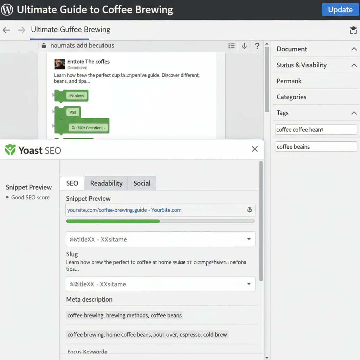
Task: Click the WordPress logo in the top bar
Action: coord(7,9)
